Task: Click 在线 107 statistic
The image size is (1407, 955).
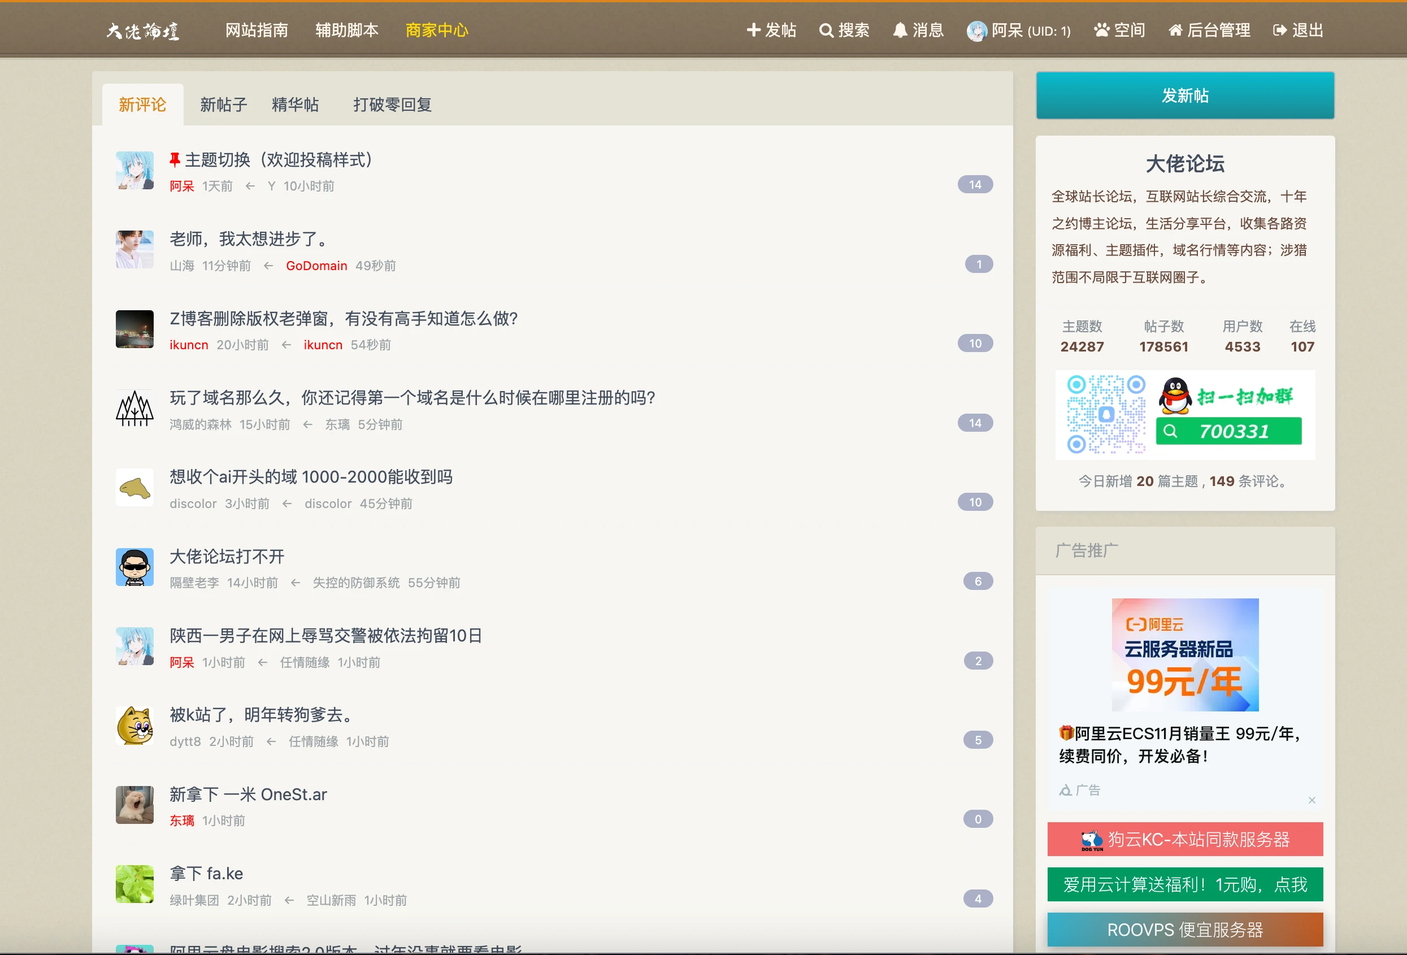Action: (x=1302, y=337)
